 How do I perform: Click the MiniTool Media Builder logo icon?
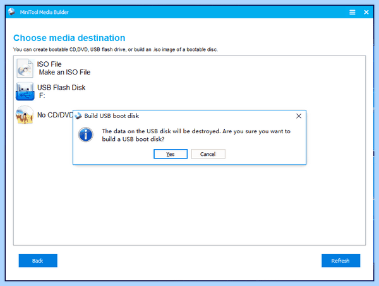point(11,11)
